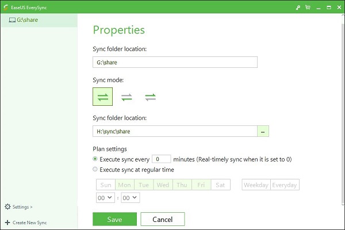Select Execute sync at regular time option
Viewport: 345px width, 230px height.
pyautogui.click(x=95, y=169)
